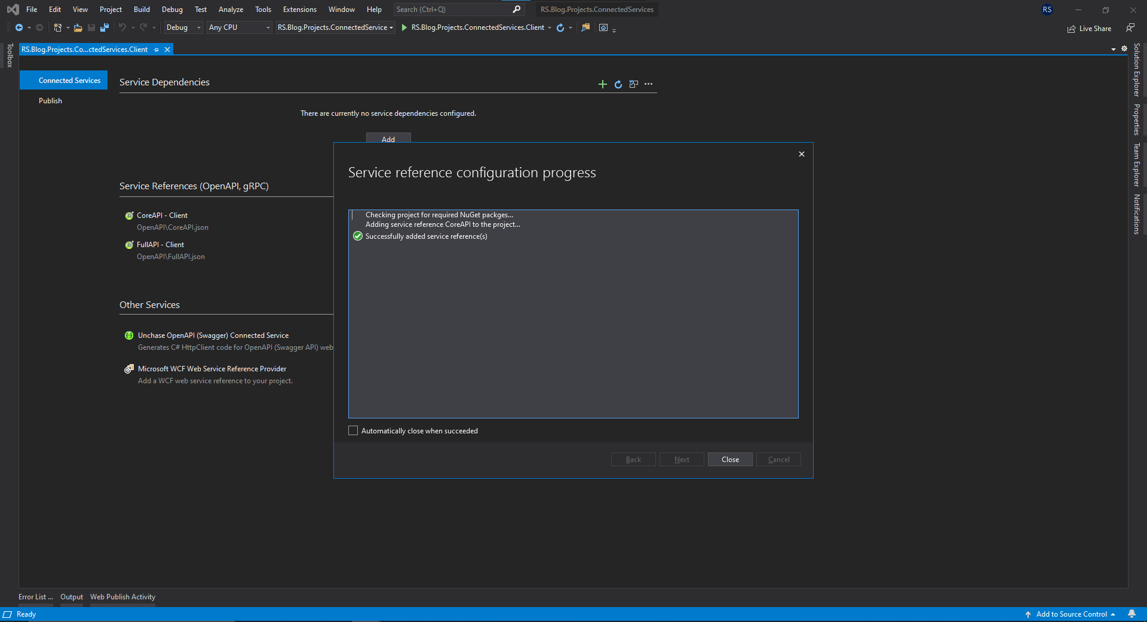Click the Open File folder icon
Viewport: 1147px width, 622px height.
click(78, 27)
